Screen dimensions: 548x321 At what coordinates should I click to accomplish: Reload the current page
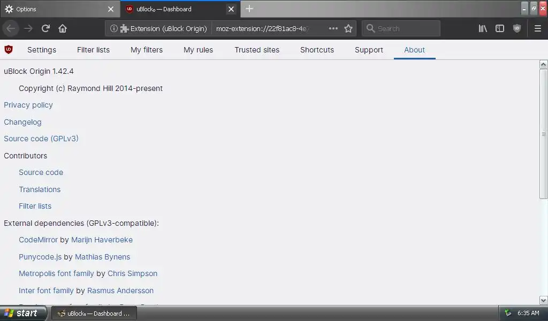pos(46,28)
